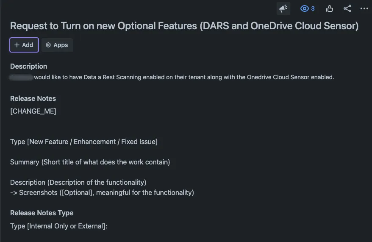
Task: Vote with the thumbs-up icon
Action: pos(330,8)
